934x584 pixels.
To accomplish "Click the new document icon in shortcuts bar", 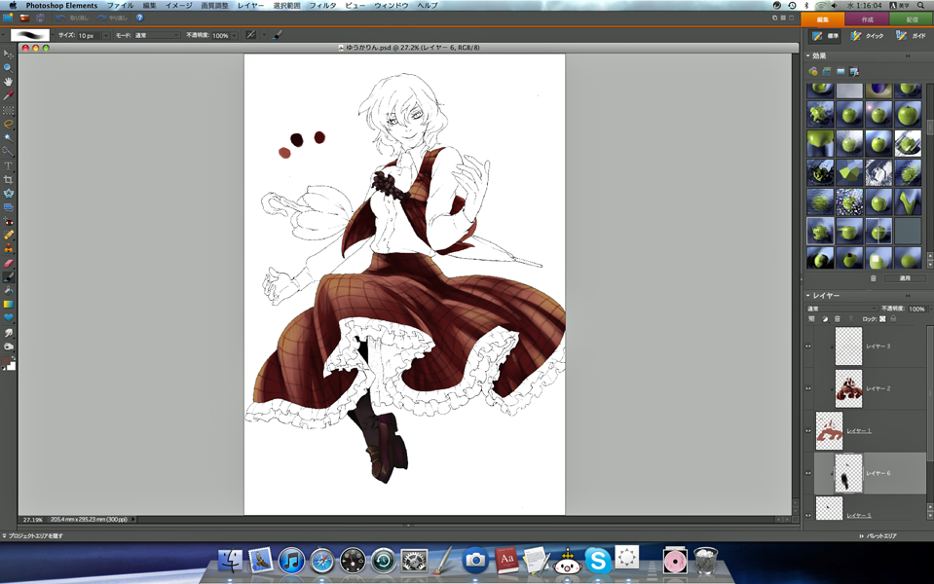I will tap(9, 18).
